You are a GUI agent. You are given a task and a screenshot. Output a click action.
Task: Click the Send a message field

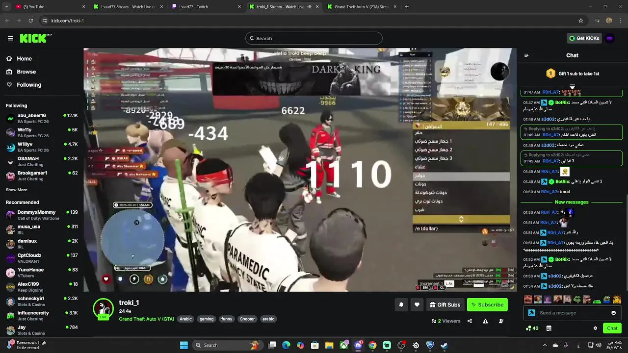(x=572, y=313)
